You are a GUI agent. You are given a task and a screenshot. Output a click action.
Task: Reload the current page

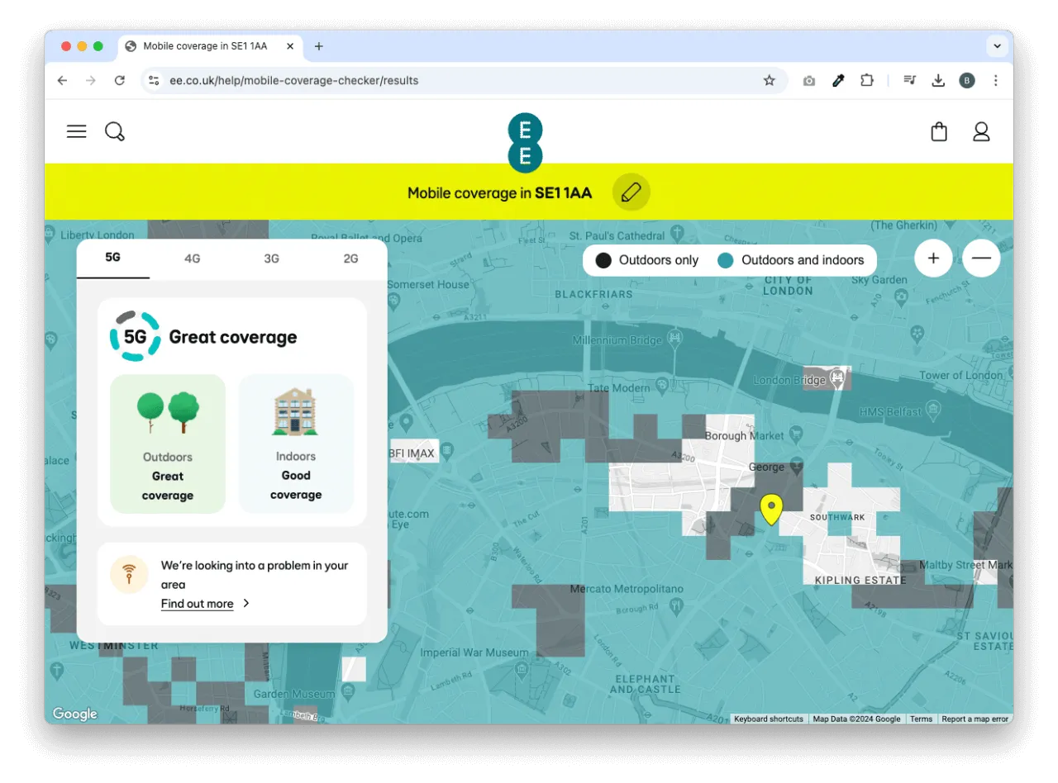[x=120, y=80]
